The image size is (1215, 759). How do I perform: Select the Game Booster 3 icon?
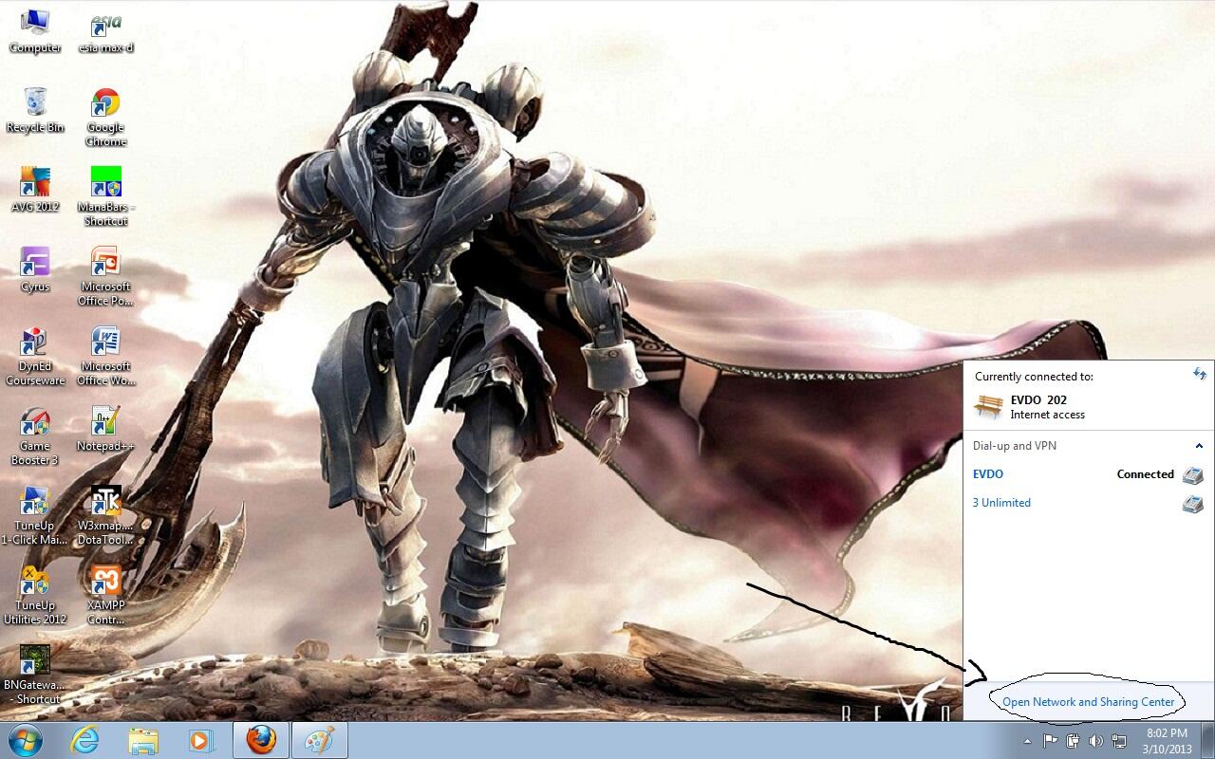[35, 435]
